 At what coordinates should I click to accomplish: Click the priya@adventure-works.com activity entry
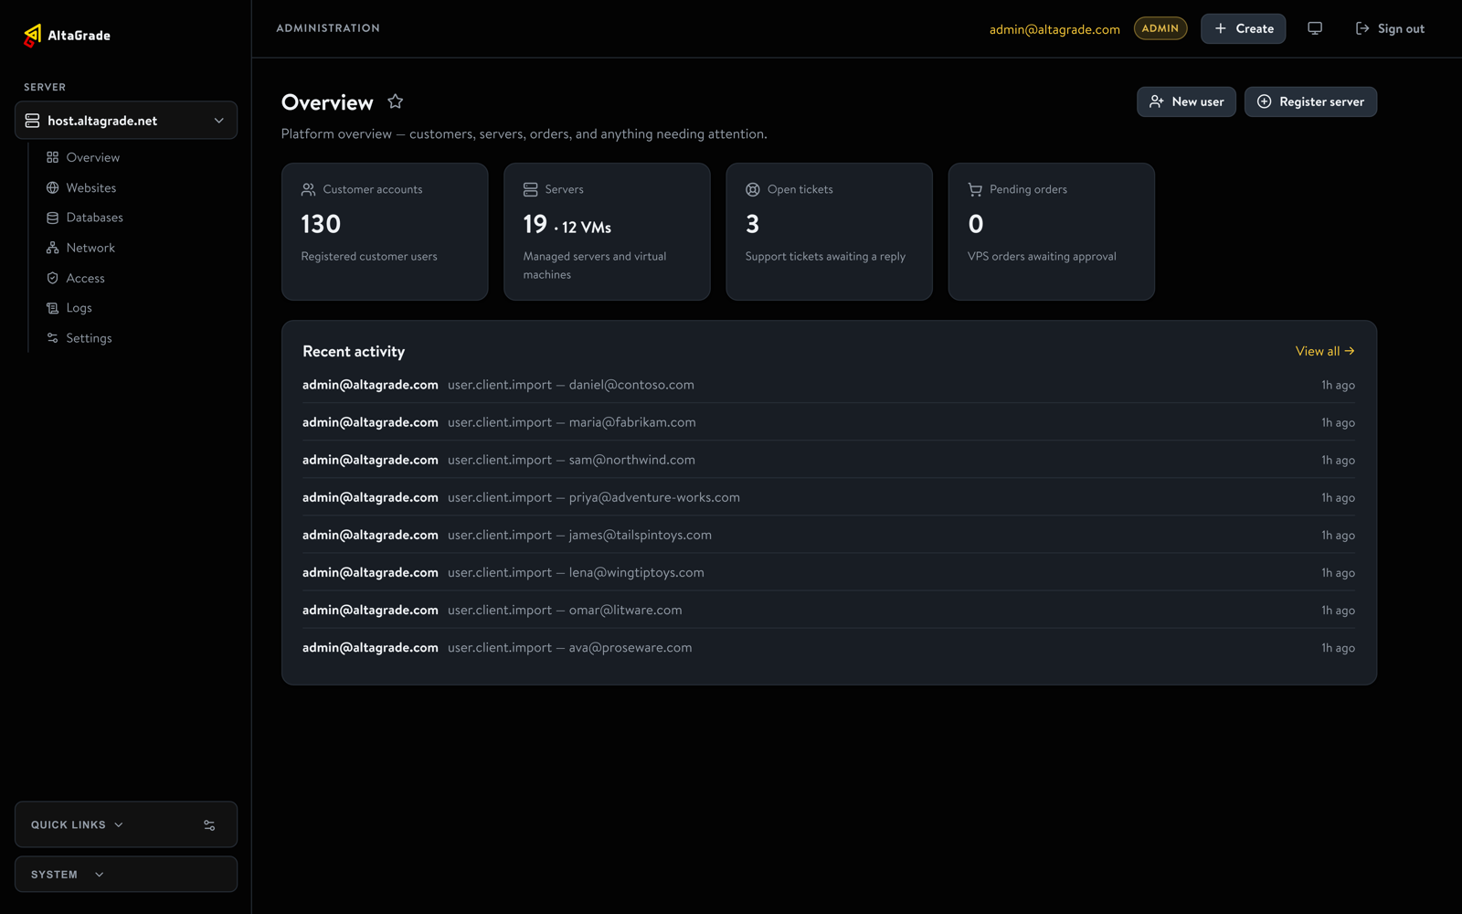829,497
